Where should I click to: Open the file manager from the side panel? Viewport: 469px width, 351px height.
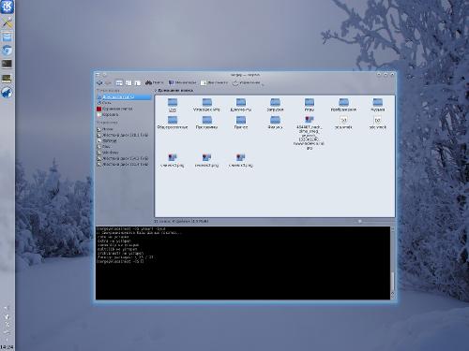tap(7, 37)
